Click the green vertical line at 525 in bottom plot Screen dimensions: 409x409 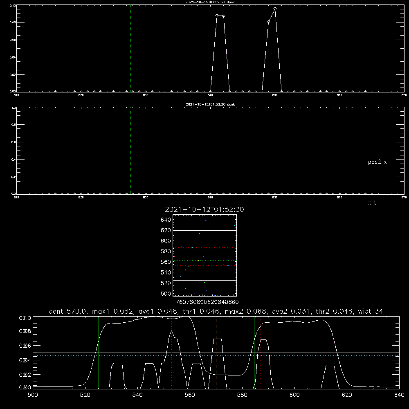point(99,352)
